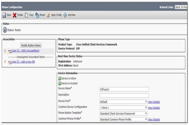
Task: Click the Cisco Unified Client Services Framework text
Action: tap(96, 44)
